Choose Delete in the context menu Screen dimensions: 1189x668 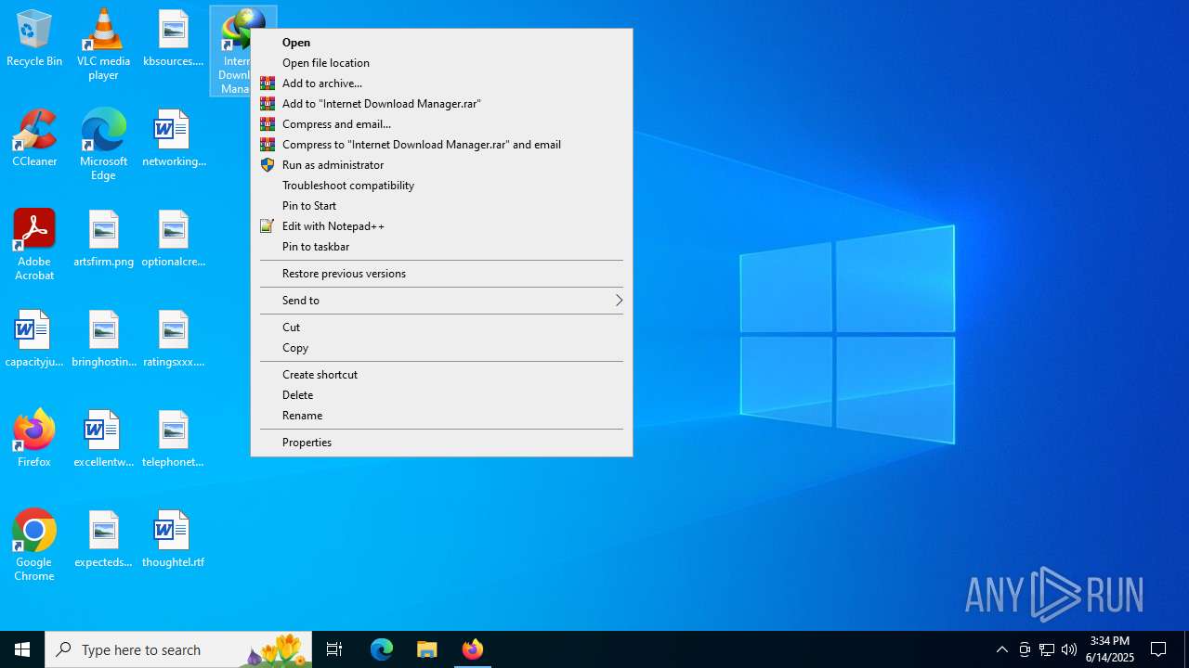point(441,395)
